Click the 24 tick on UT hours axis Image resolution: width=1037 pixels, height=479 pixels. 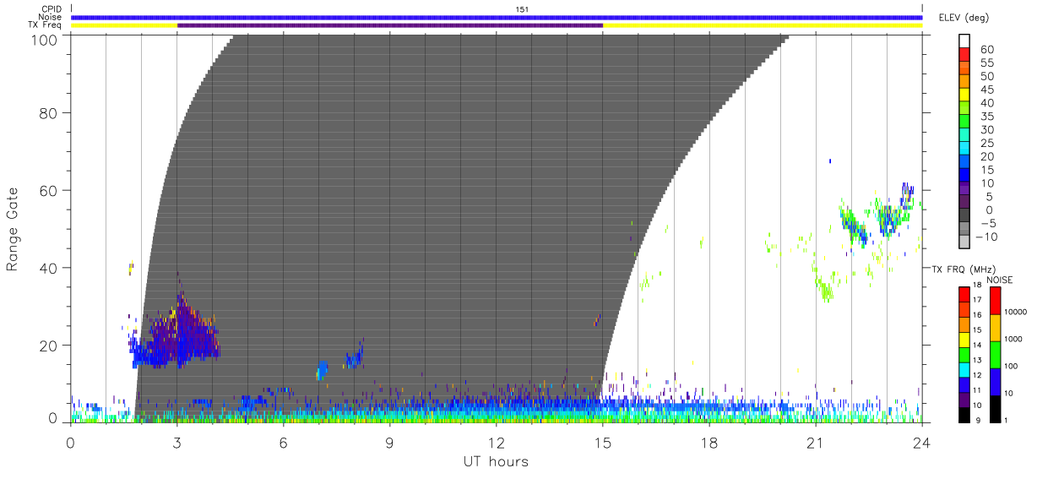(921, 443)
